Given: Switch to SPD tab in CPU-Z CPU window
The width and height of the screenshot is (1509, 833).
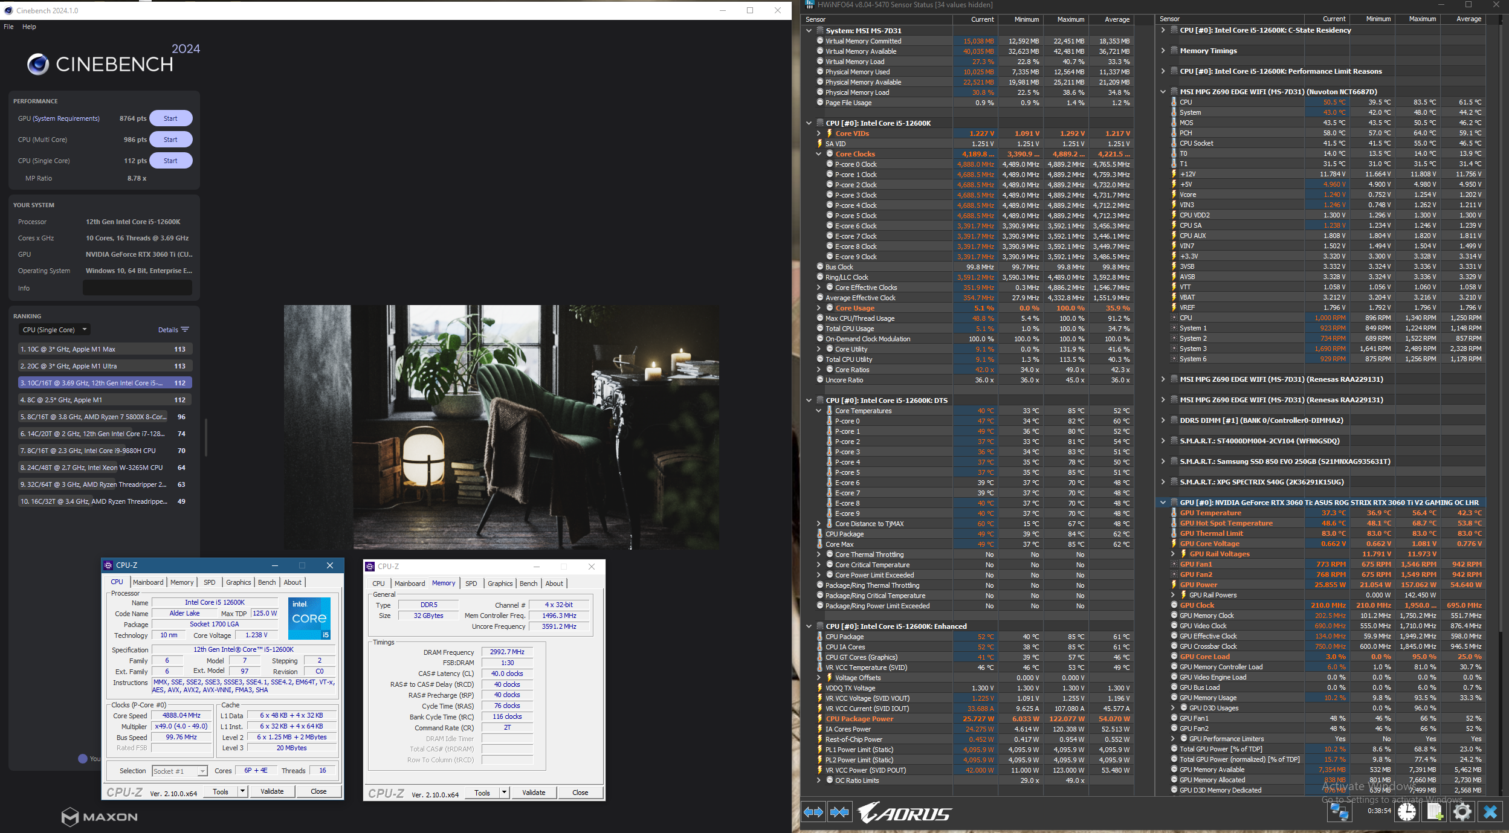Looking at the screenshot, I should tap(209, 582).
